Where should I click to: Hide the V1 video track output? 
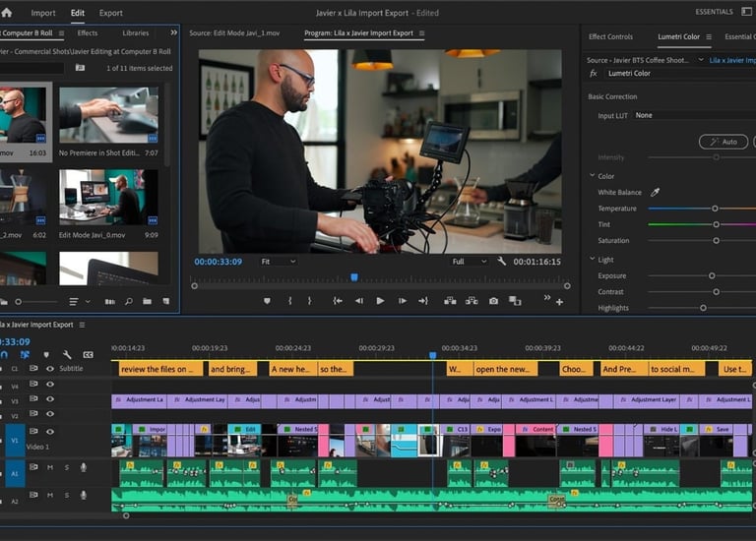click(50, 432)
